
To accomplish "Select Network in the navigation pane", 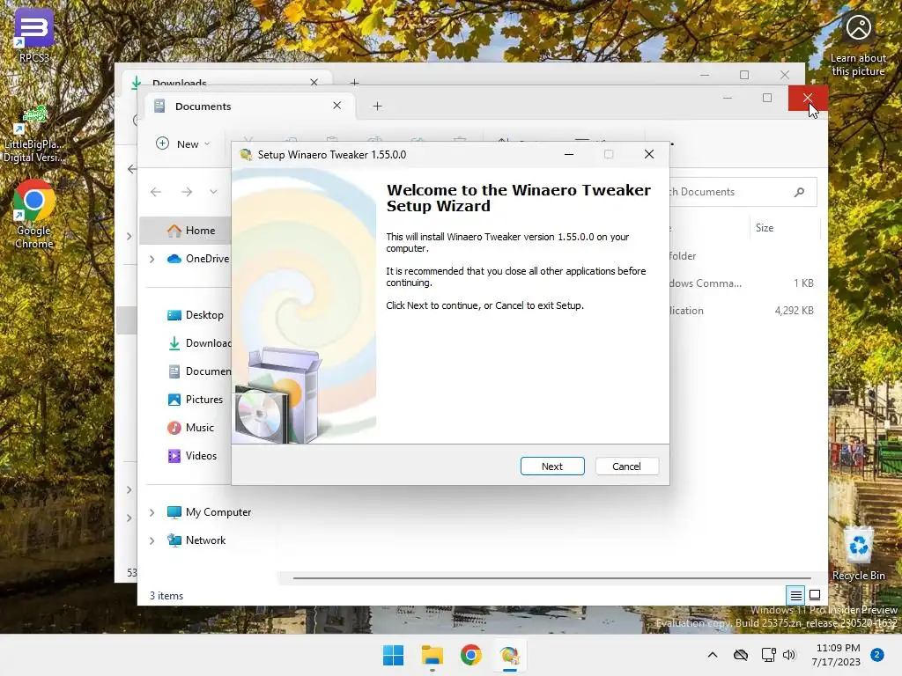I will (196, 540).
